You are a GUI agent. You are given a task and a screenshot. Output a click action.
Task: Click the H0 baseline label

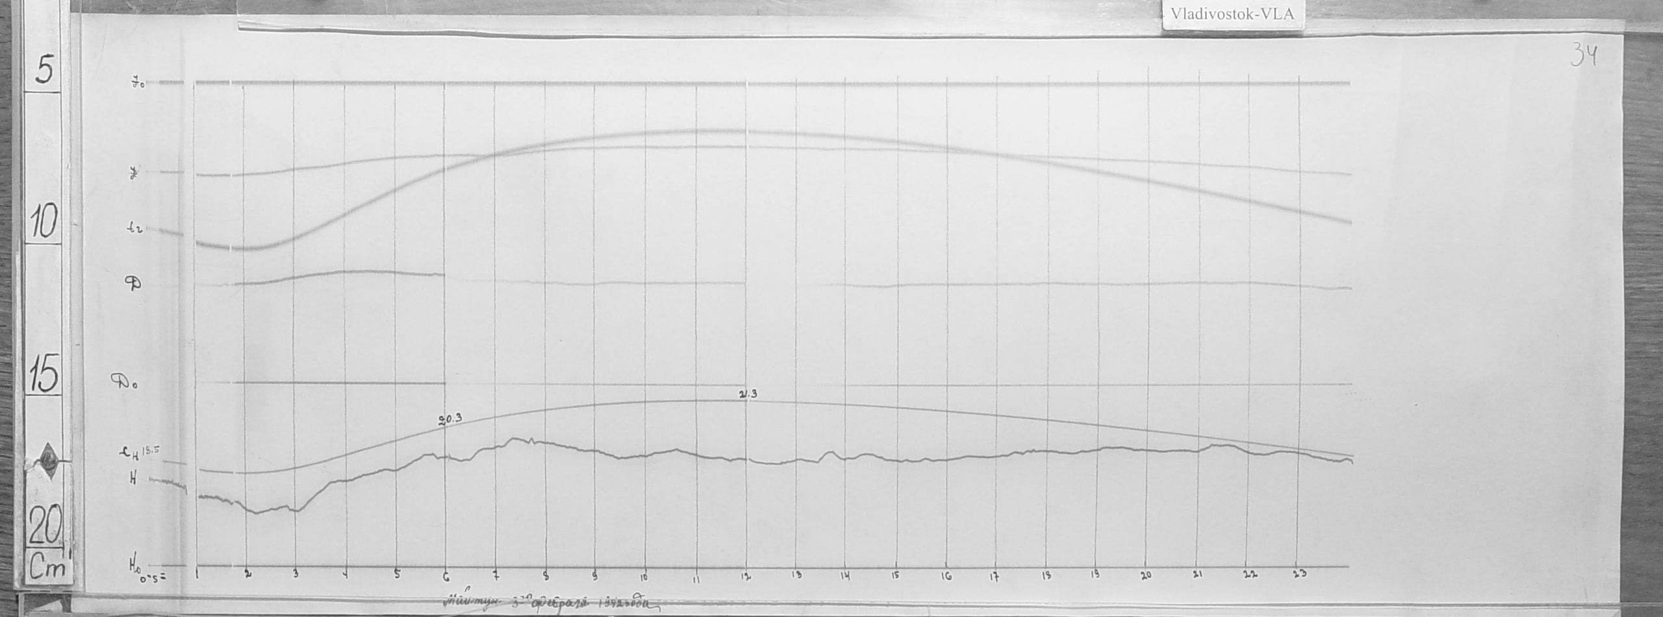pos(134,566)
